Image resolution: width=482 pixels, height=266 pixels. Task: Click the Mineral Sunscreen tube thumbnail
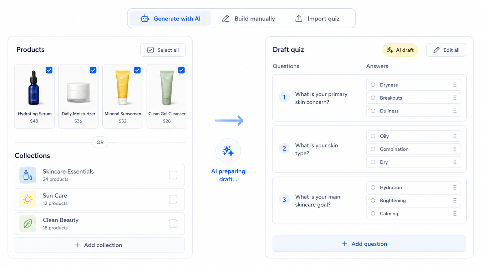pos(123,87)
